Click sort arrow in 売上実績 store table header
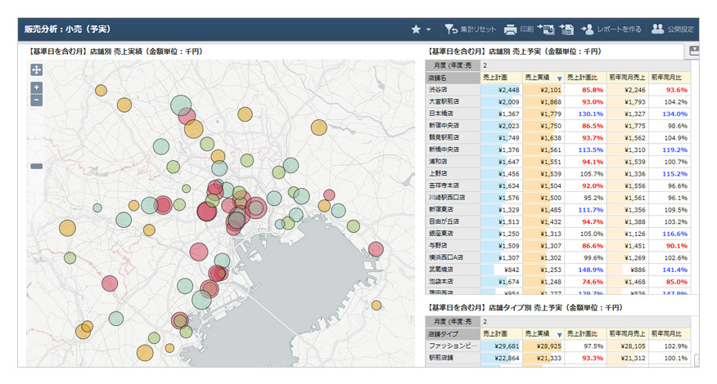Screen dimensions: 717x384 point(558,78)
